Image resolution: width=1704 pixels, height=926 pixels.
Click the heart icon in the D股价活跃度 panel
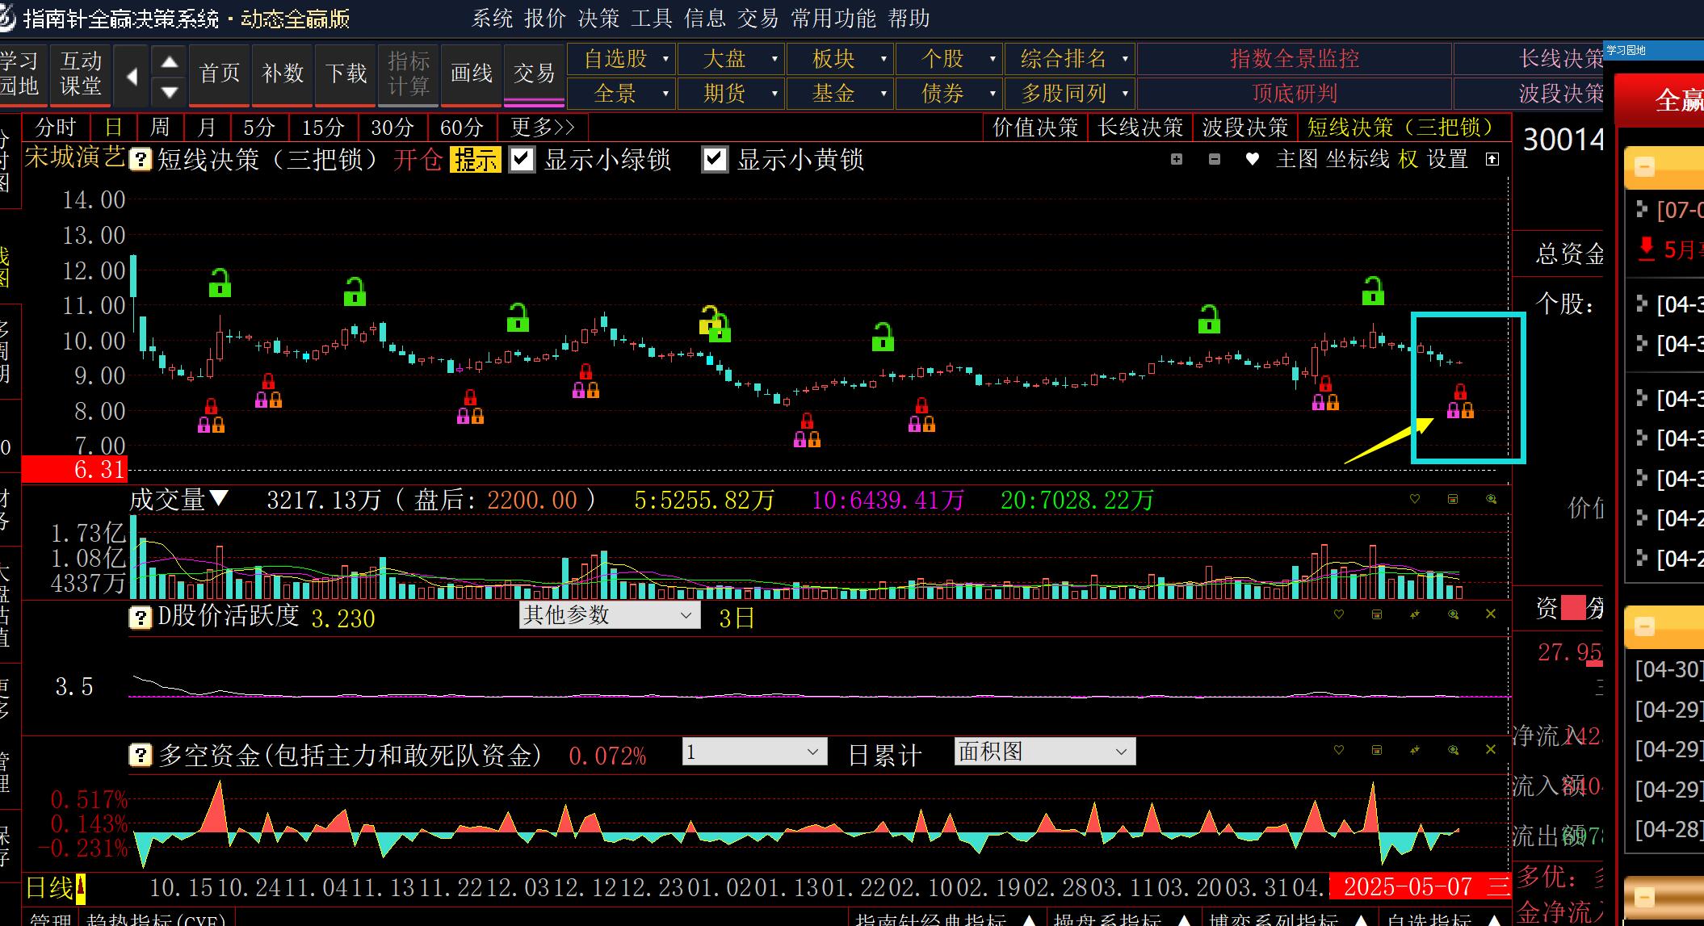point(1339,614)
